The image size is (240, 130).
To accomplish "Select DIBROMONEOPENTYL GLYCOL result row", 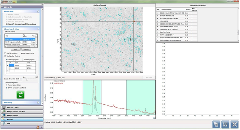I will pyautogui.click(x=177, y=27).
